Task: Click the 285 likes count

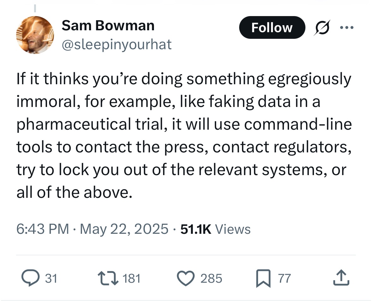Action: (211, 278)
